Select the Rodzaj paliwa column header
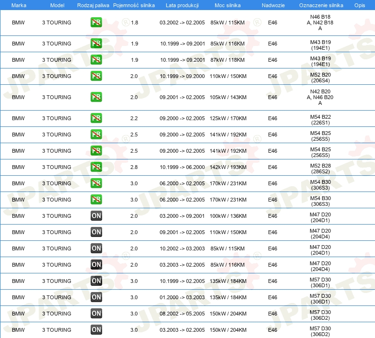 pyautogui.click(x=93, y=5)
